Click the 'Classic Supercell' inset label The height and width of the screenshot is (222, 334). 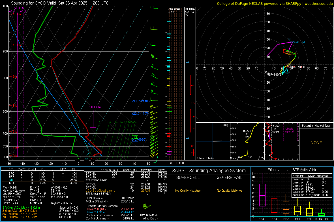tap(289, 130)
